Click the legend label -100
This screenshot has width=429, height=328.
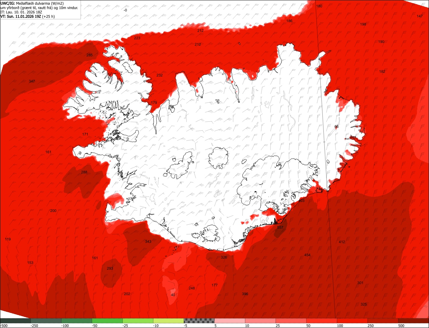tap(64, 326)
